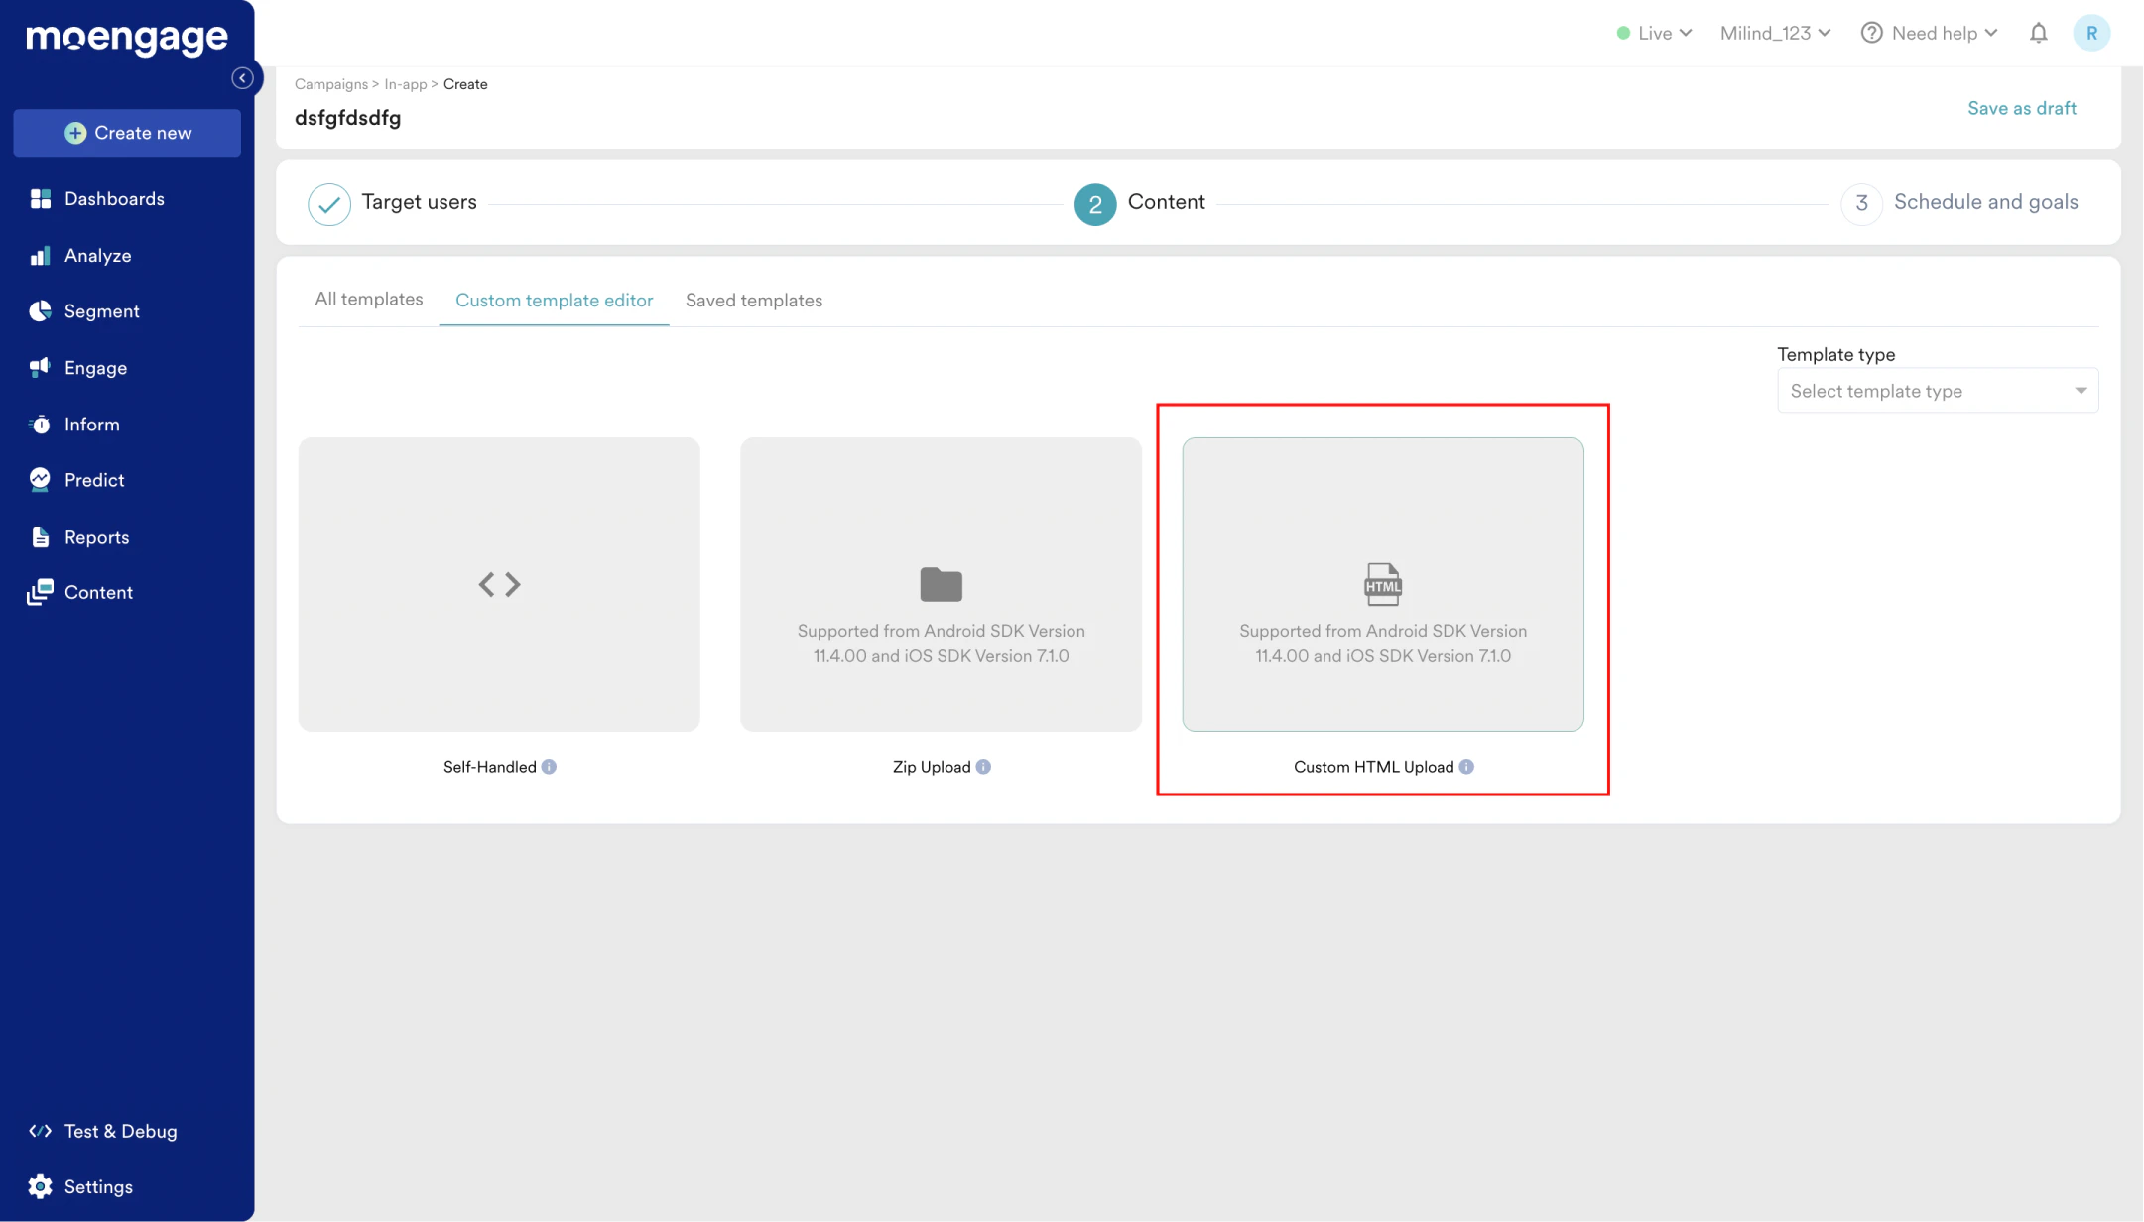Expand the Live environment dropdown
The width and height of the screenshot is (2144, 1222).
(x=1655, y=34)
